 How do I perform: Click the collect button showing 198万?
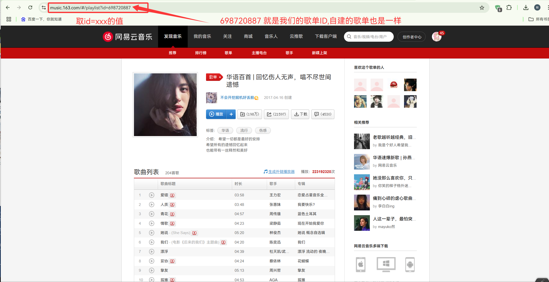tap(249, 114)
